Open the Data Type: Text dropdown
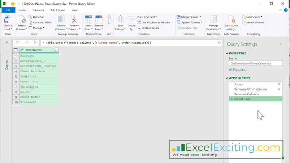 [147, 17]
